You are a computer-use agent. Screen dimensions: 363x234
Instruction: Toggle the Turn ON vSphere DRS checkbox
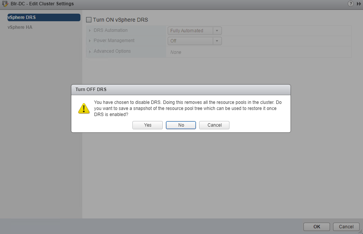pos(89,20)
